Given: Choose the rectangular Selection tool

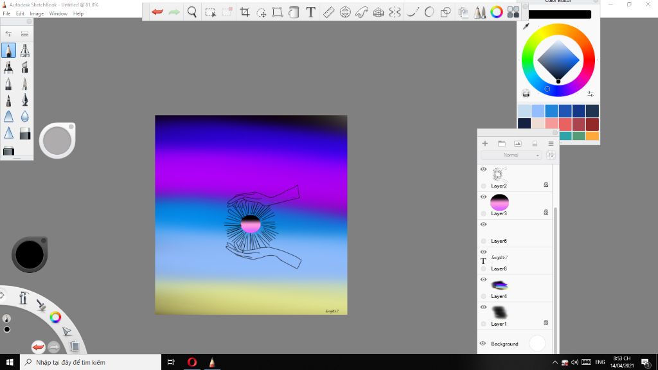Looking at the screenshot, I should point(210,12).
